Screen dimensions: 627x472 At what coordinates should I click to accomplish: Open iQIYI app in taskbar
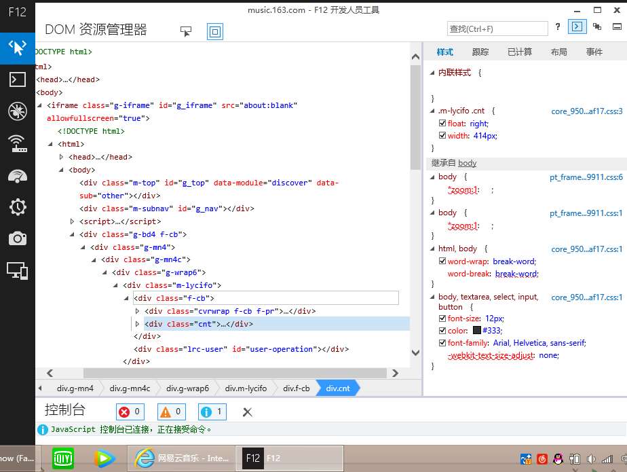pyautogui.click(x=63, y=458)
